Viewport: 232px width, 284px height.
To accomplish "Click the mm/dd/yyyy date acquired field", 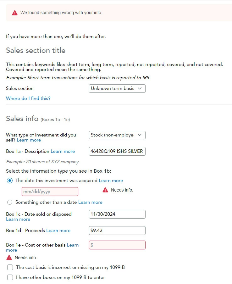I will pyautogui.click(x=50, y=192).
